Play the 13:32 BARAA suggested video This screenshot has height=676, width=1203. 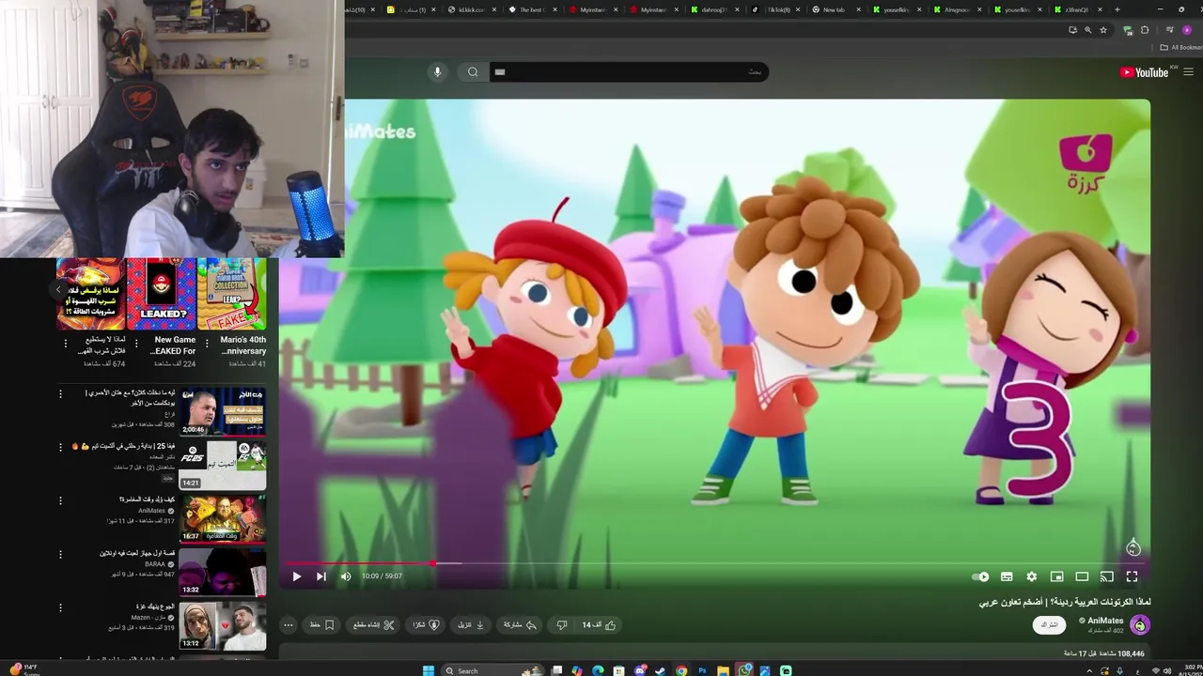tap(223, 572)
